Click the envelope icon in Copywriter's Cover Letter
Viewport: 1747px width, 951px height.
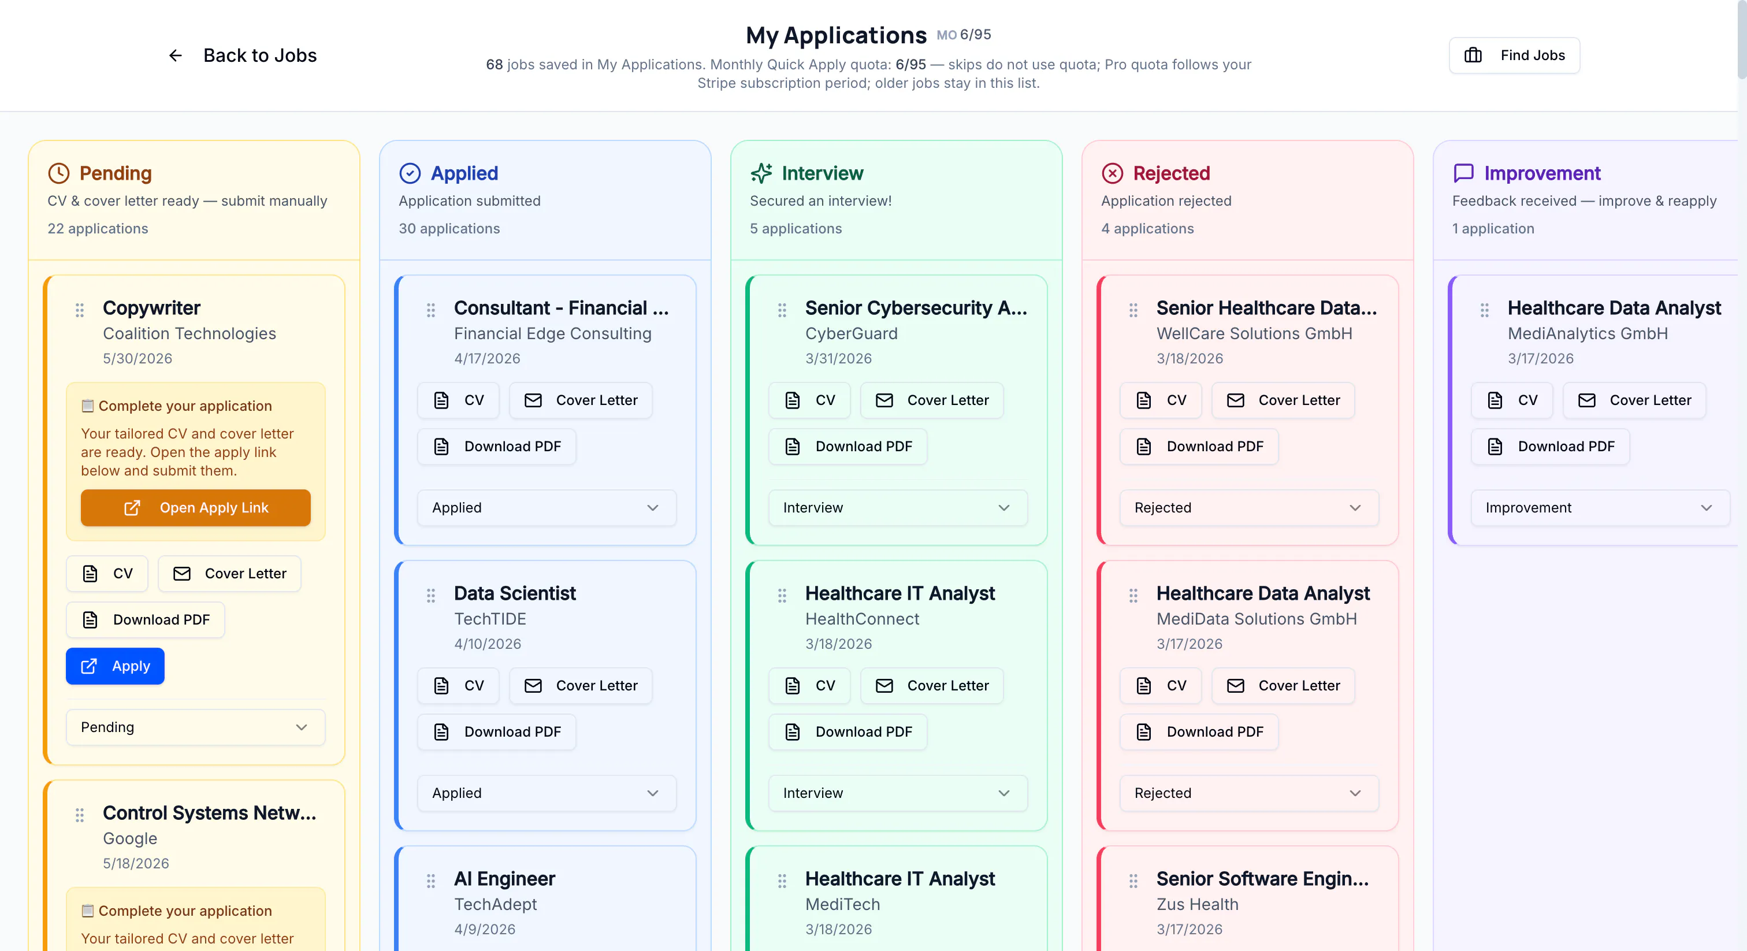click(x=182, y=574)
